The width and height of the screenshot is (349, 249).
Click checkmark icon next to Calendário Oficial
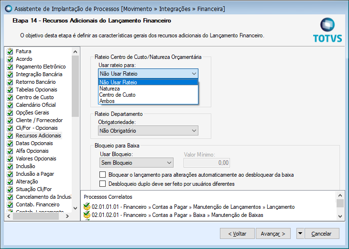tap(10, 105)
